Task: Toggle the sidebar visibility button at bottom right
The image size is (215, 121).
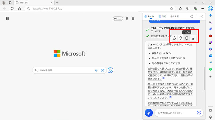Action: click(210, 111)
